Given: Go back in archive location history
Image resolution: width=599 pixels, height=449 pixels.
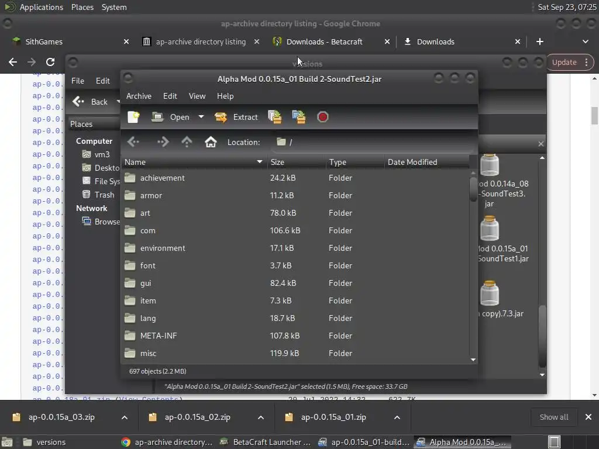Looking at the screenshot, I should pyautogui.click(x=134, y=142).
